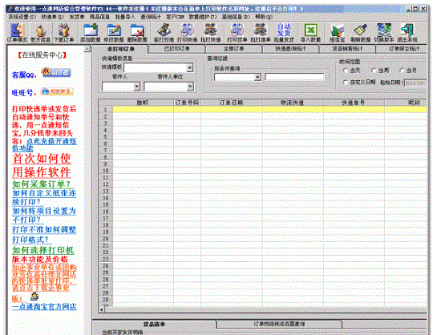Open the 一点通淘宝官方网店 link
This screenshot has height=335, width=433.
pos(44,307)
